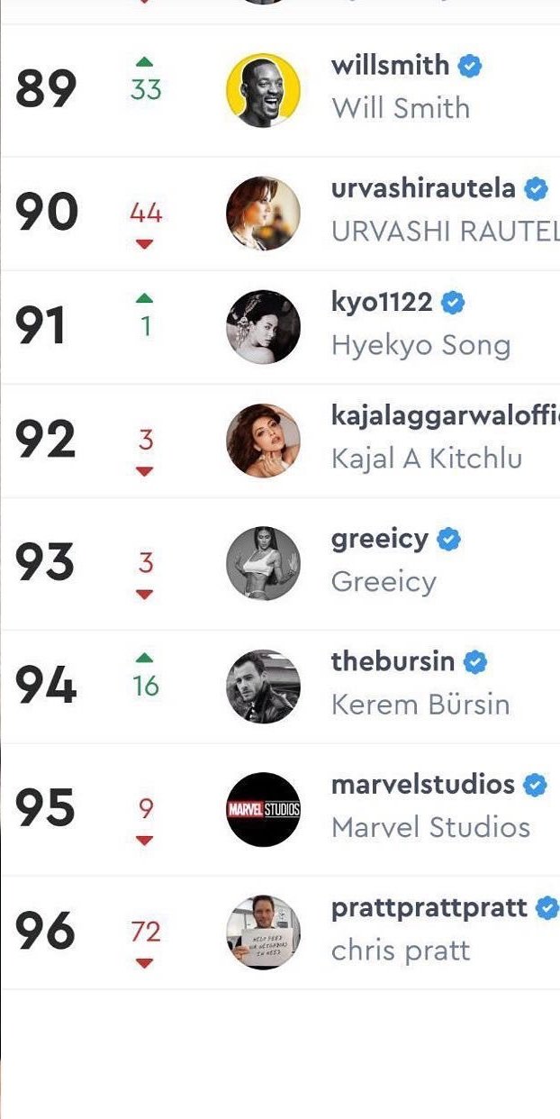Open the Marvel Studios logo avatar
This screenshot has width=560, height=1119.
click(x=263, y=809)
